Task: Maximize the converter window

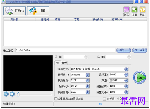Action: pos(141,1)
